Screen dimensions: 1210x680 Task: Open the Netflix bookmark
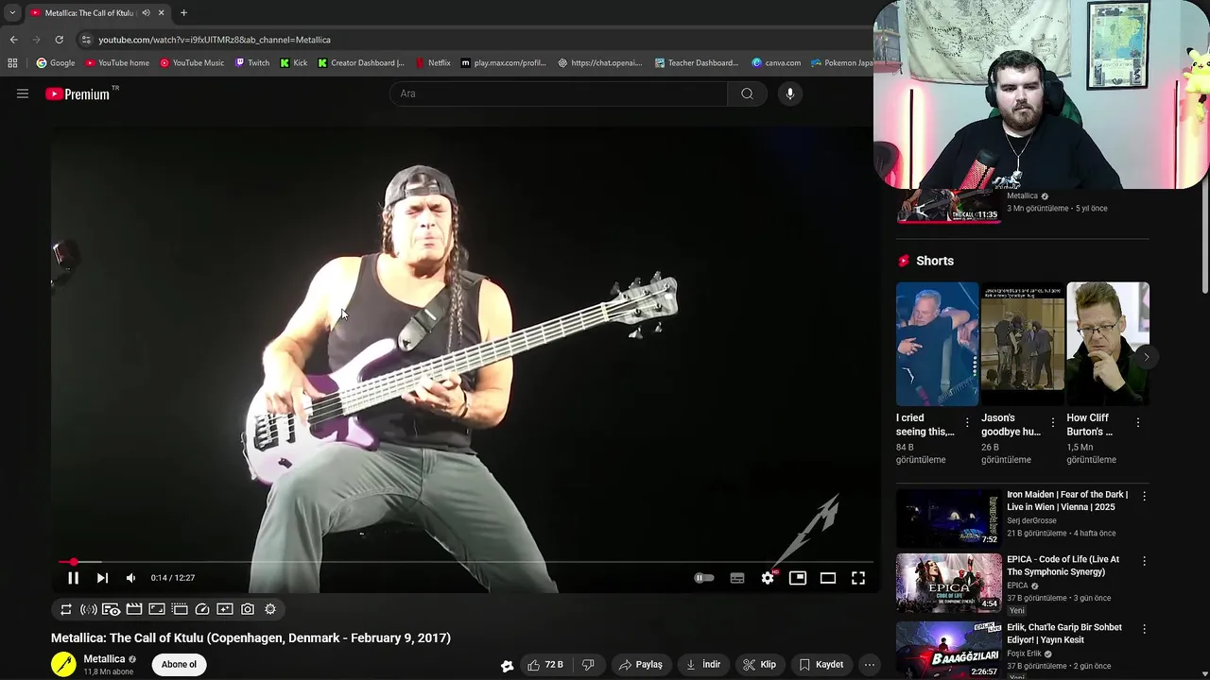tap(432, 63)
